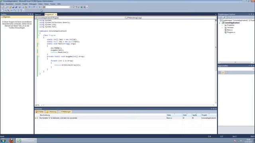Select the Properties node in project tree
255x143 pixels.
coord(231,25)
